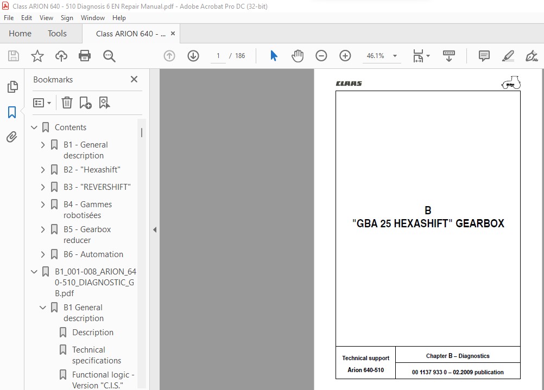
Task: Add a new bookmark
Action: point(85,103)
